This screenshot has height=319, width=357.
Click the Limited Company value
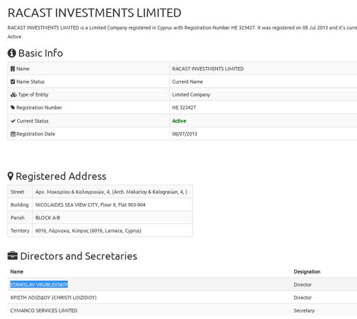191,95
